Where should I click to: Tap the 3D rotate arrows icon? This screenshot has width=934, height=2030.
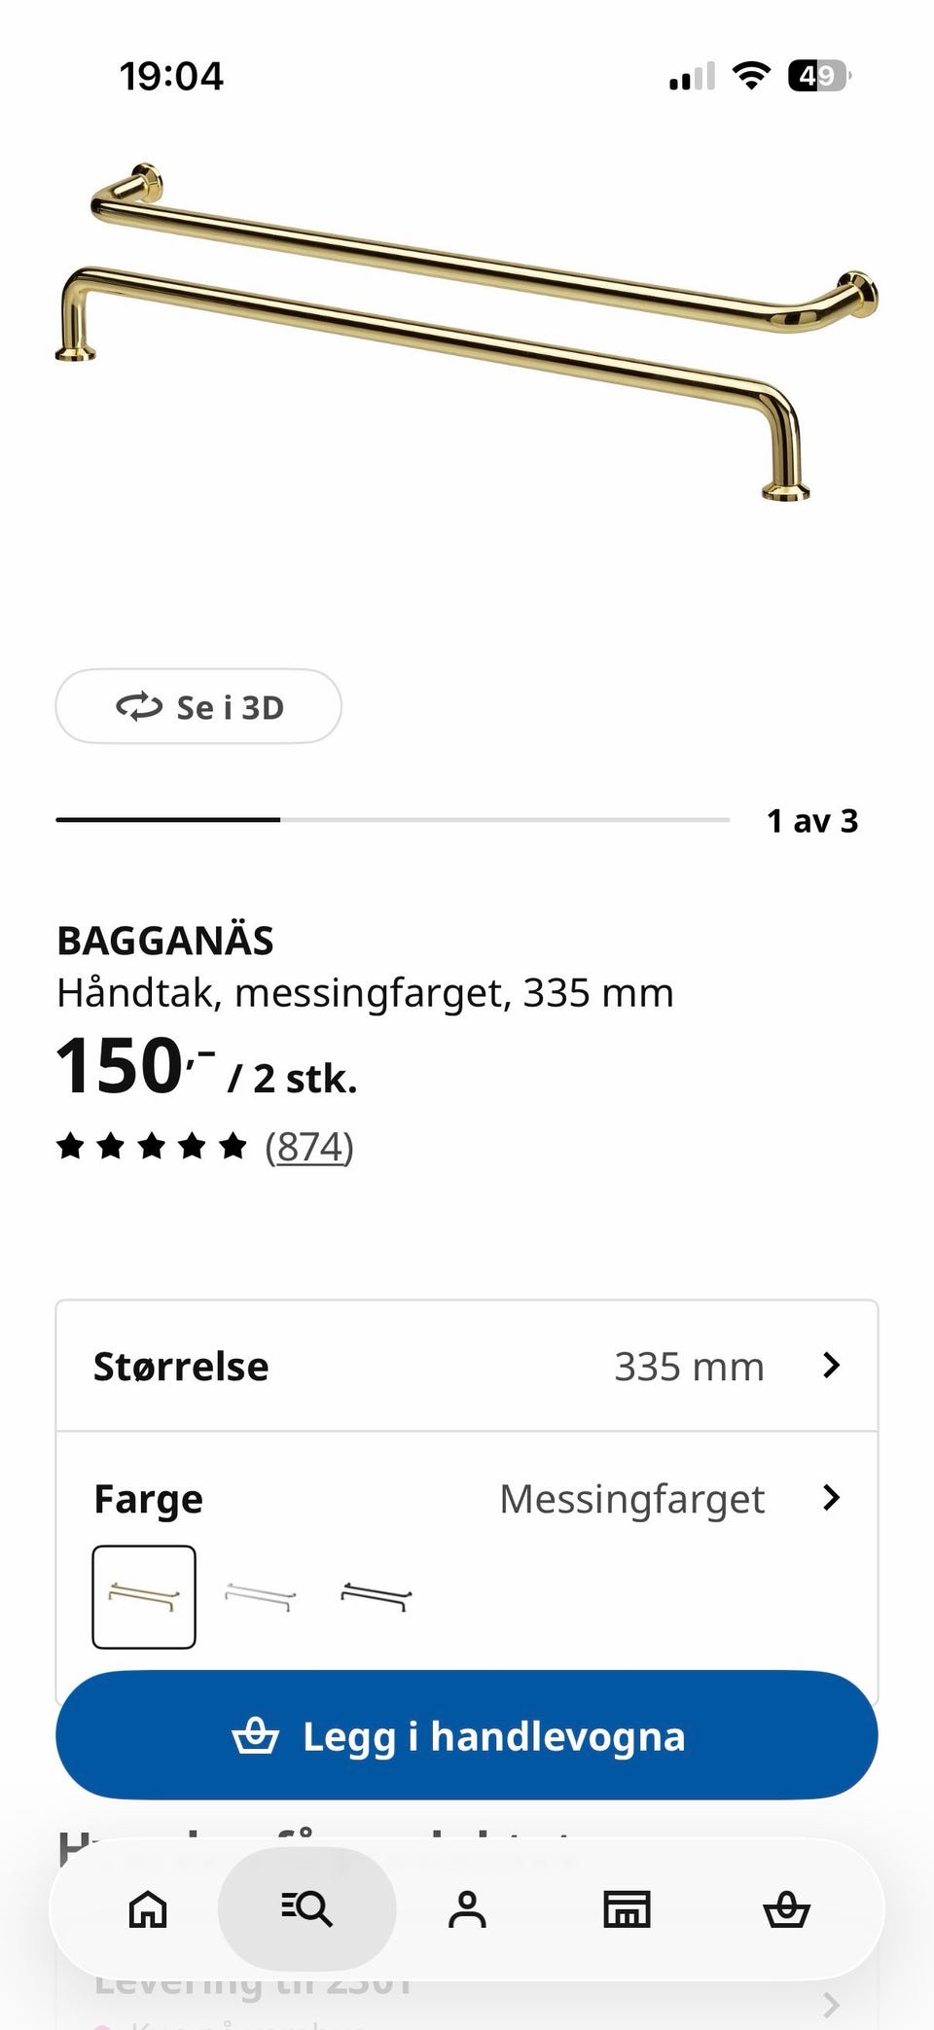[139, 706]
